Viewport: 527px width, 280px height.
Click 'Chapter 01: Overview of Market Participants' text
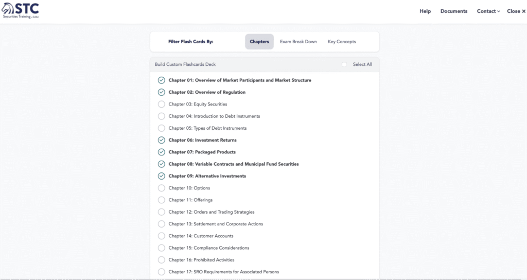click(240, 80)
